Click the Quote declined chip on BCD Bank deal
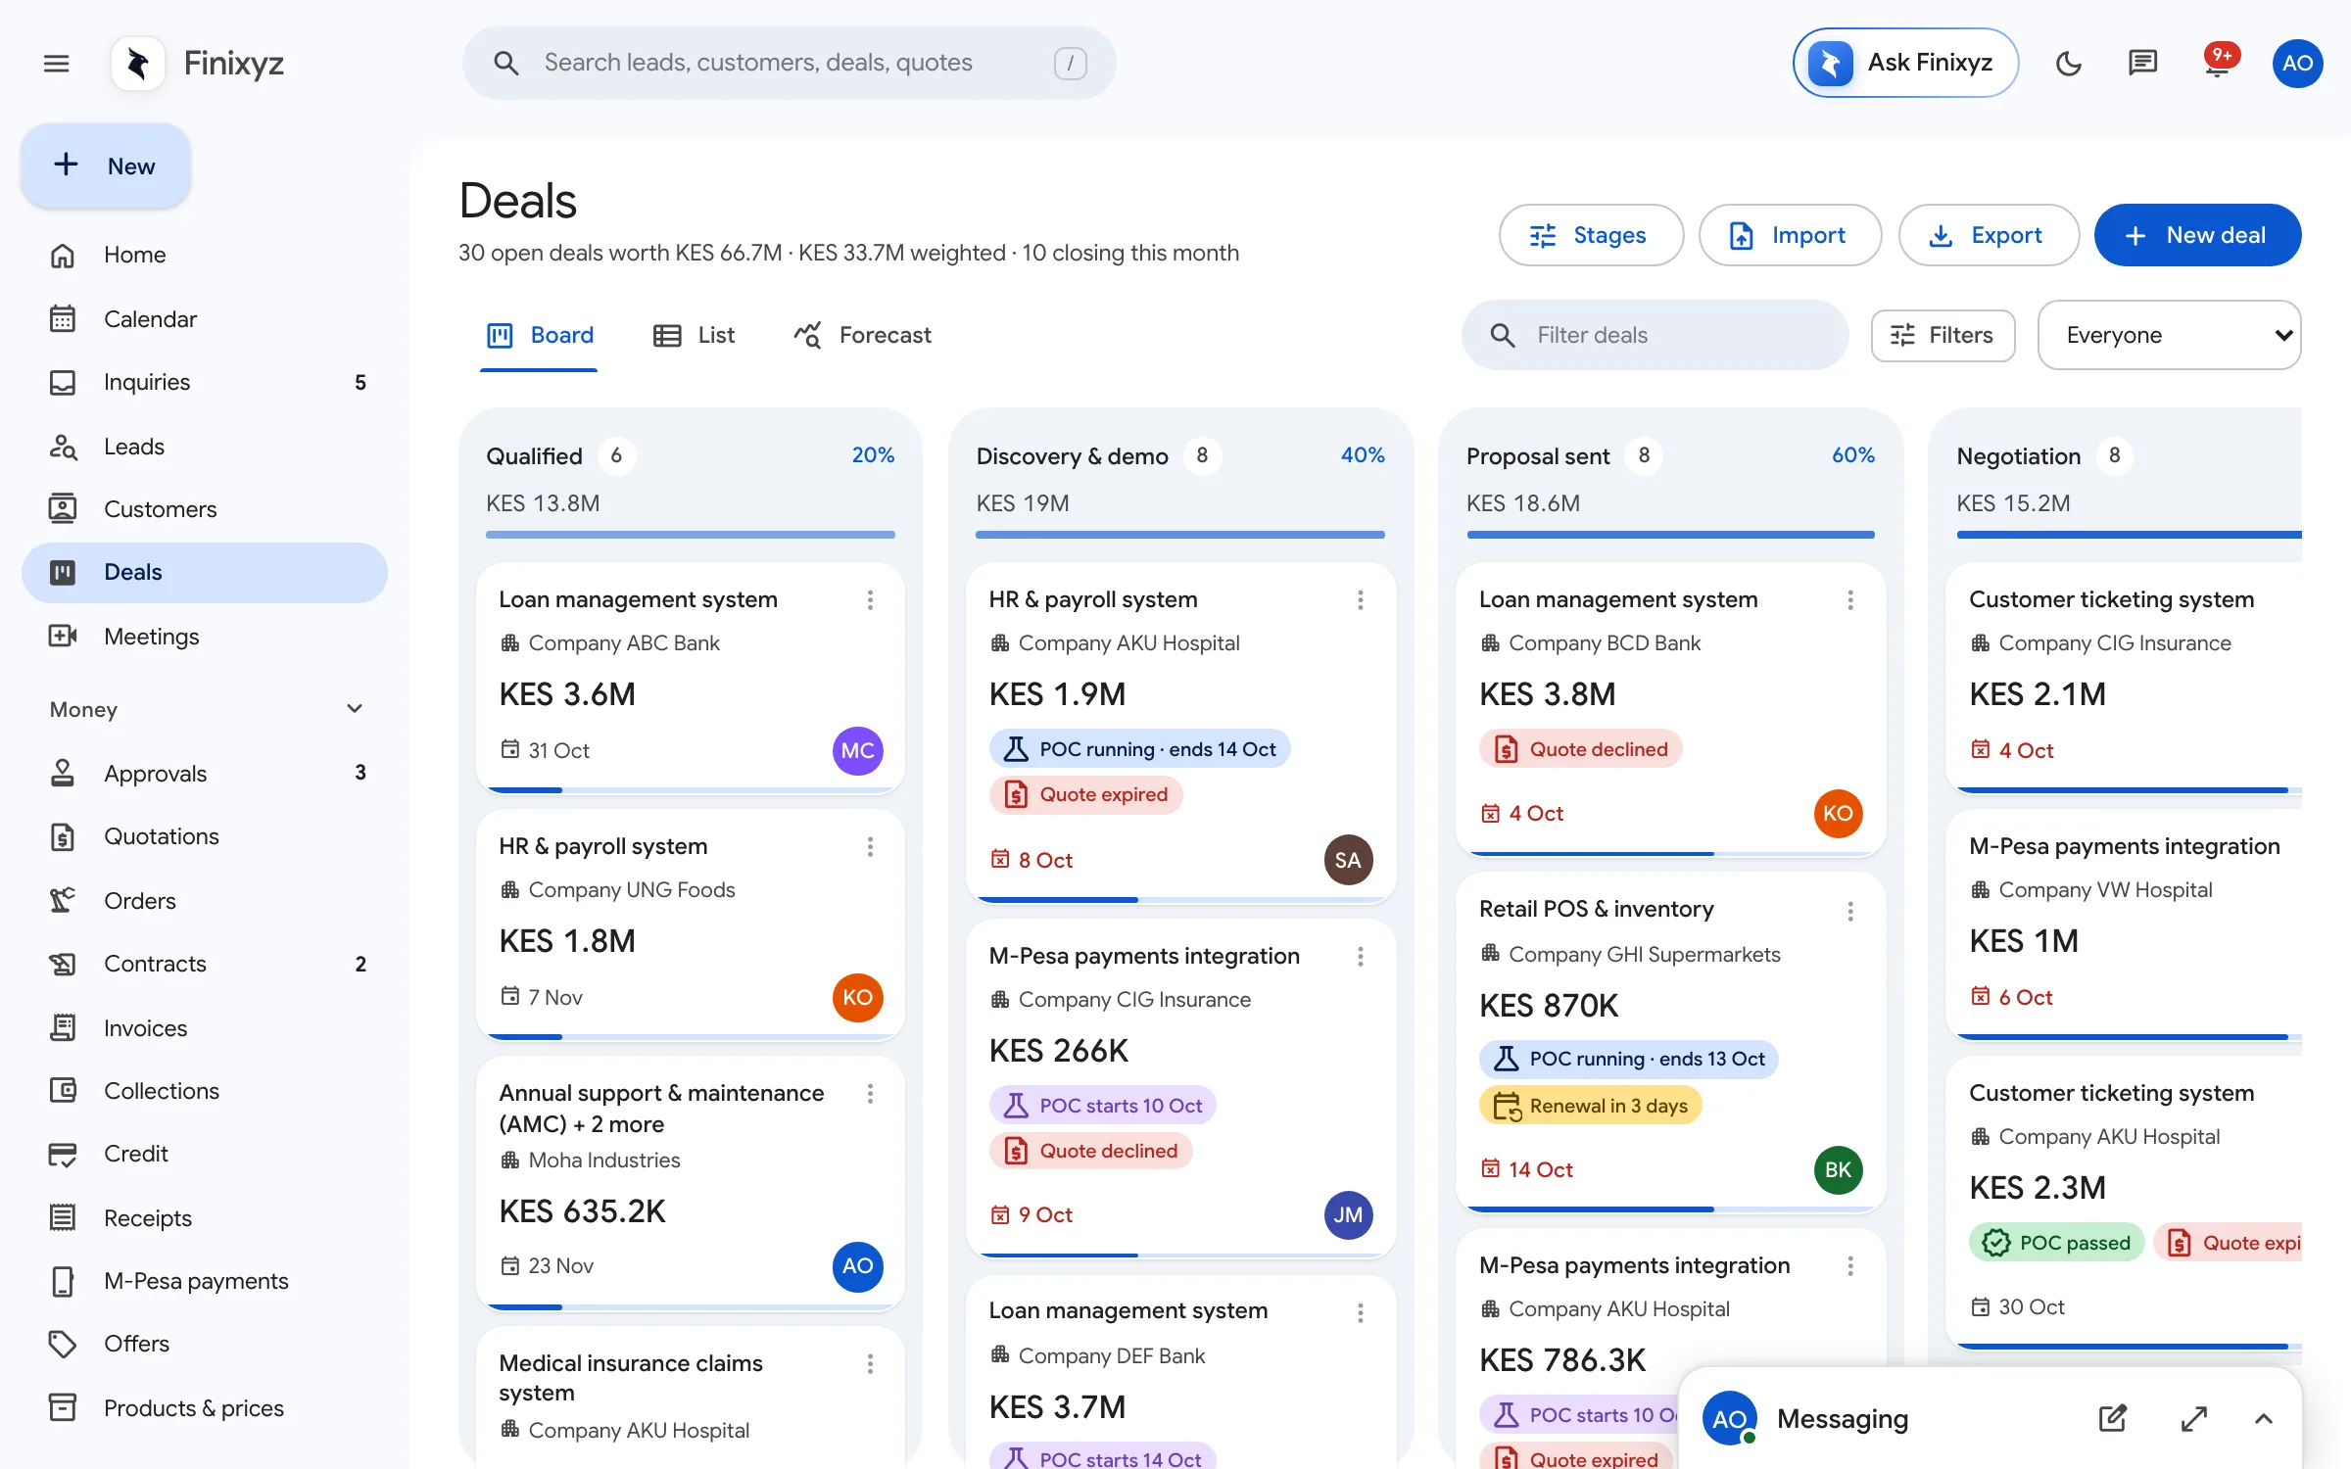 1580,749
